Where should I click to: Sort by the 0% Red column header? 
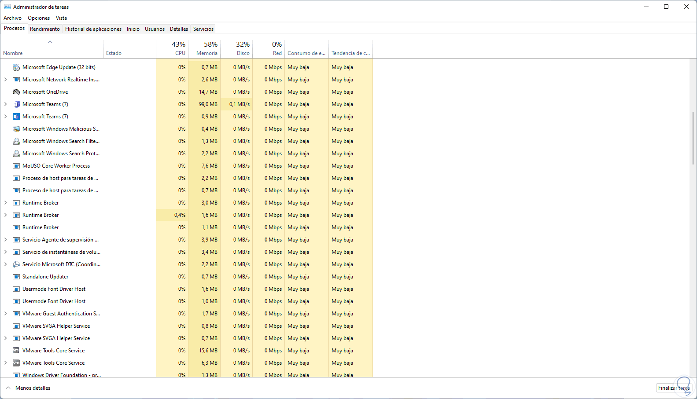coord(269,49)
